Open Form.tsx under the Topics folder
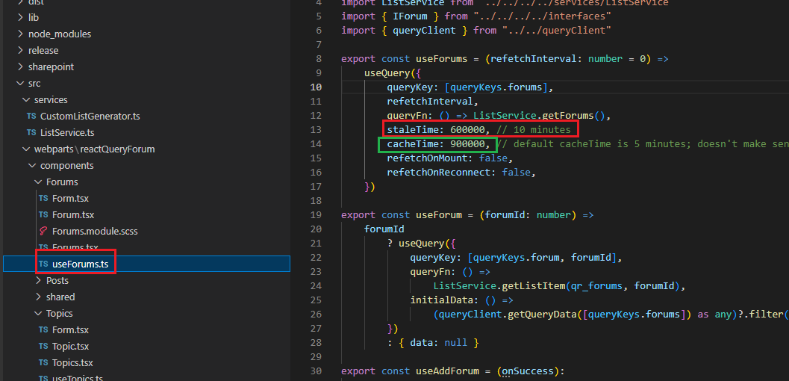 pos(70,329)
